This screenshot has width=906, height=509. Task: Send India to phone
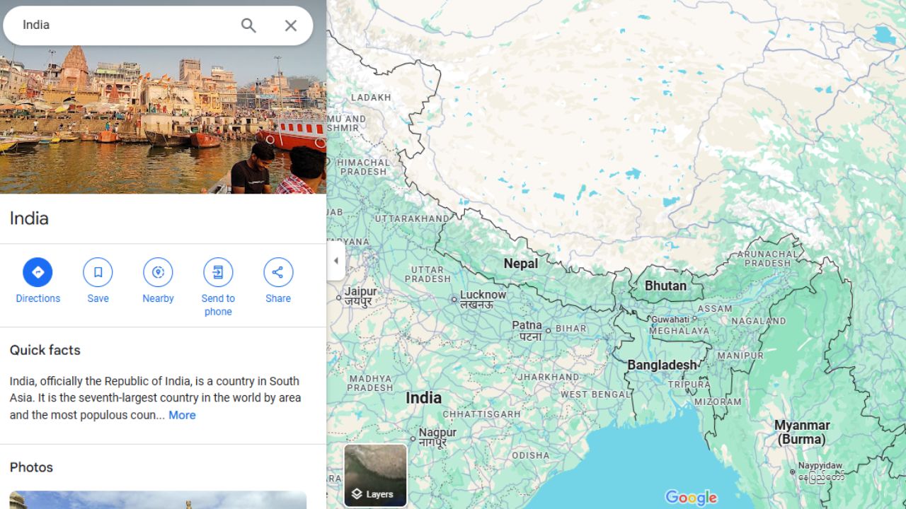[x=218, y=272]
